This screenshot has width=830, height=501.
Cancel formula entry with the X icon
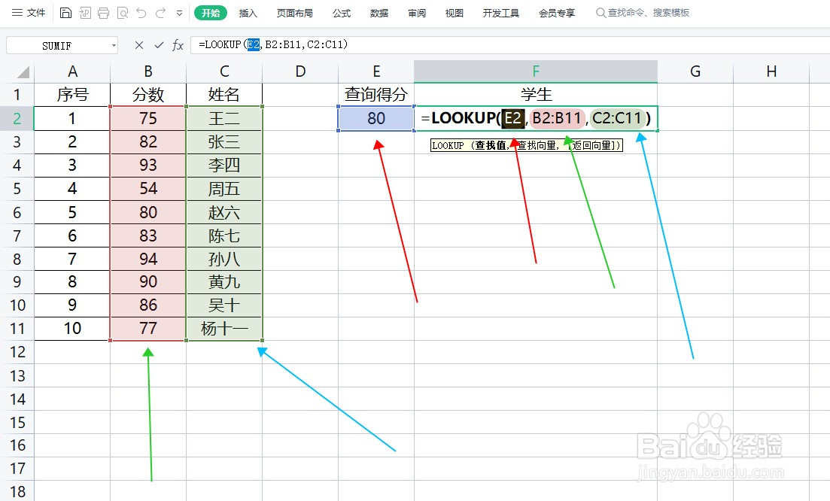[138, 45]
